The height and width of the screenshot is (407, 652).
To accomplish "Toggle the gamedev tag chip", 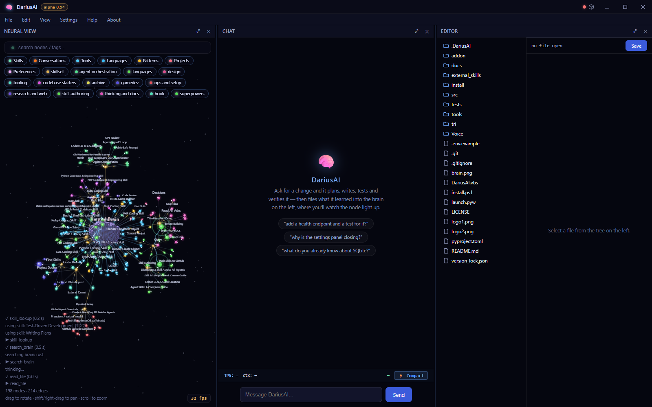I will [x=128, y=83].
